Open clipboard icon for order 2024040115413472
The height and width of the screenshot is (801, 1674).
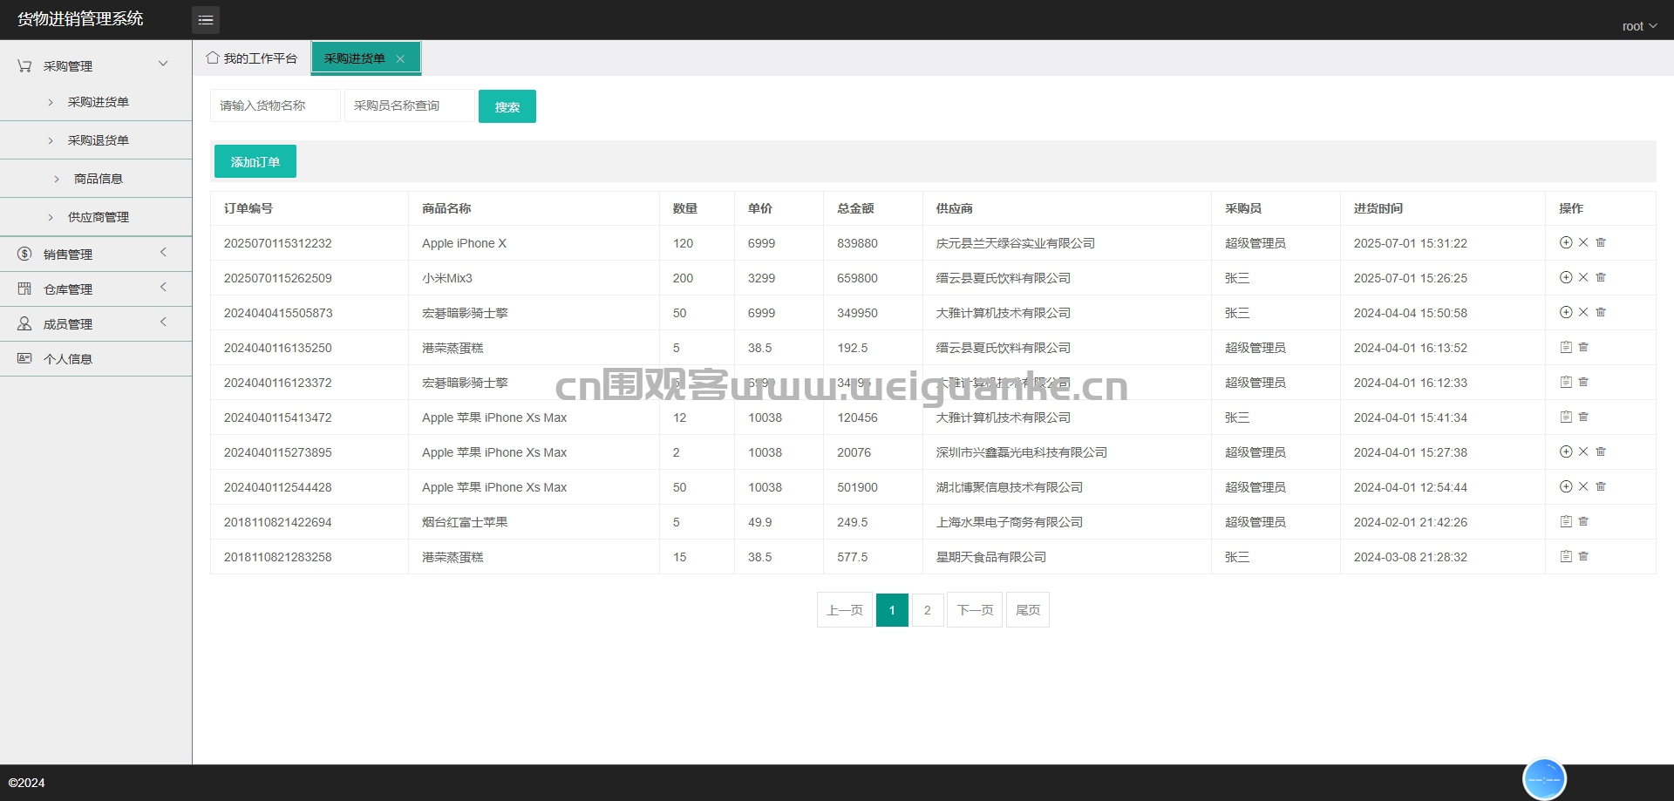[1566, 417]
